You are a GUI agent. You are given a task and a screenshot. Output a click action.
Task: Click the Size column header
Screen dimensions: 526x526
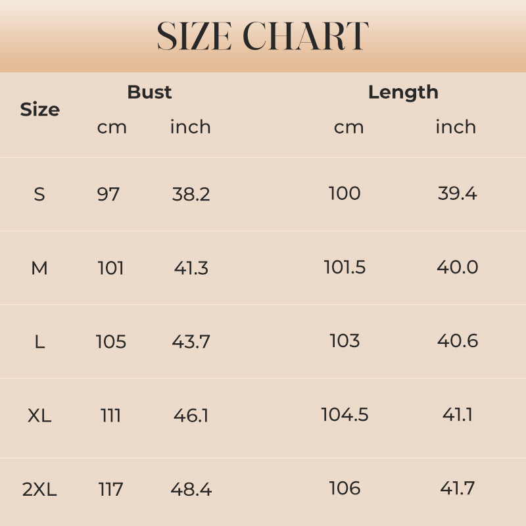click(x=39, y=109)
